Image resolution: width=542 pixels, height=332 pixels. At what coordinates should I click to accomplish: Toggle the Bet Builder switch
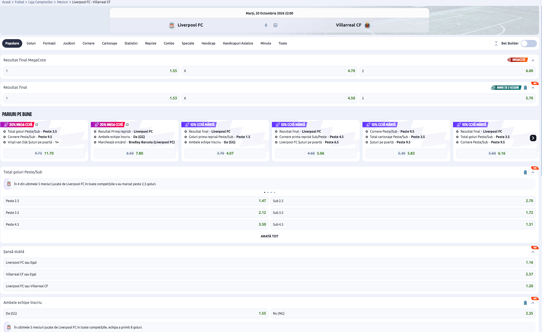pyautogui.click(x=529, y=43)
